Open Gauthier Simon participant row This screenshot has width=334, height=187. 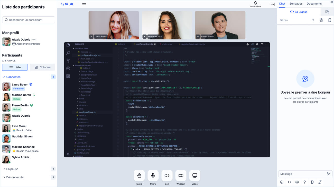(x=28, y=138)
